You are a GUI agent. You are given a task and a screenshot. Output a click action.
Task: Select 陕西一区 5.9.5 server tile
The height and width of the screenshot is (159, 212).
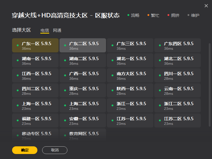pos(130,90)
